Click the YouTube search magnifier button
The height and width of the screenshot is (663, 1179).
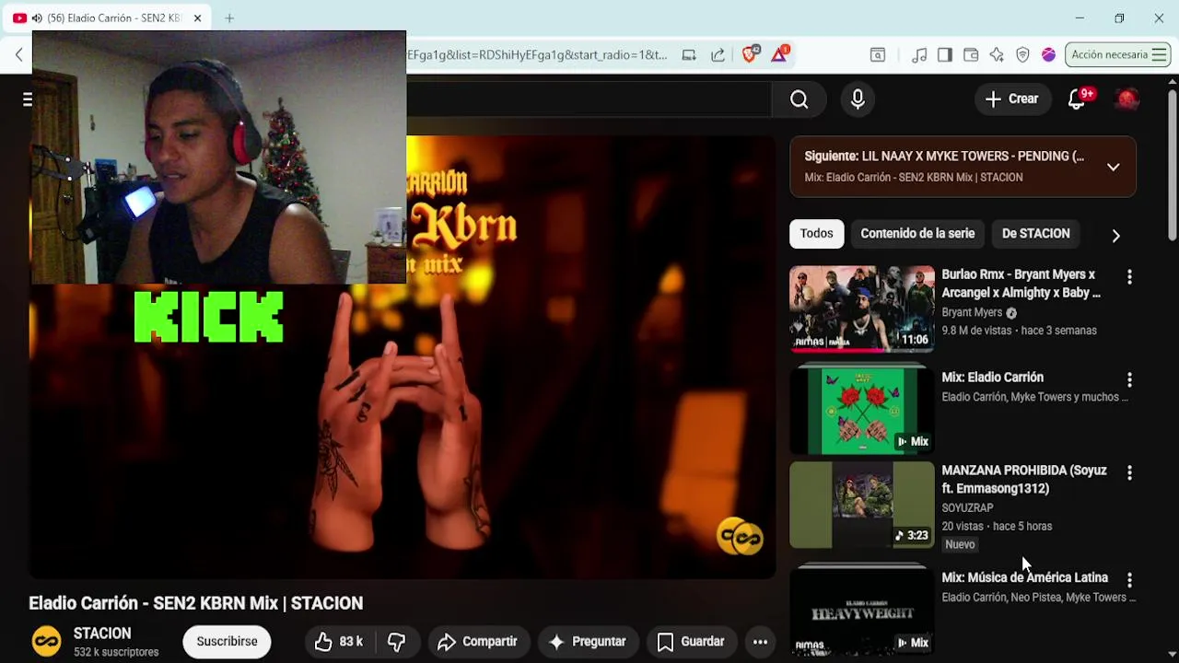[x=799, y=99]
